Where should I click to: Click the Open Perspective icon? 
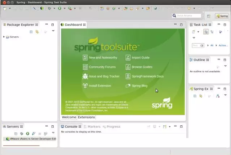click(x=209, y=16)
